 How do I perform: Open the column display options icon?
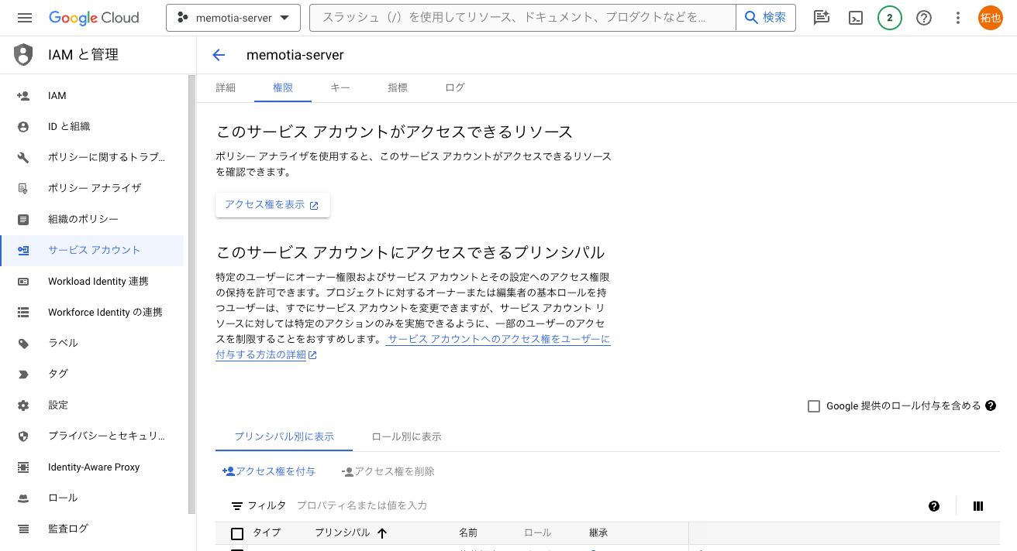click(978, 506)
